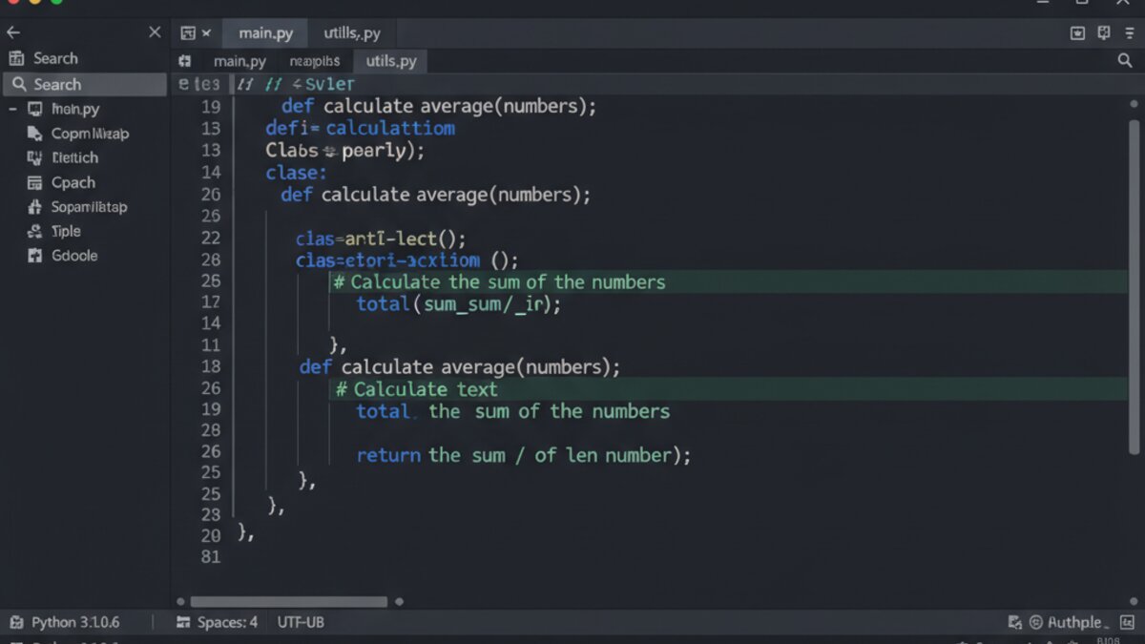Image resolution: width=1145 pixels, height=644 pixels.
Task: Click the highlighted '# Calculate text' comment line
Action: [416, 389]
